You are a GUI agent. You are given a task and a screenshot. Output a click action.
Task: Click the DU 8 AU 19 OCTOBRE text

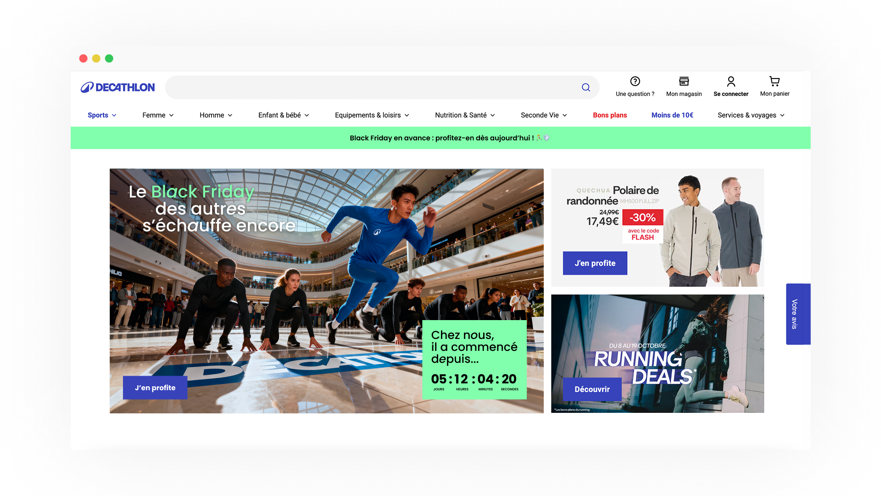click(x=637, y=346)
